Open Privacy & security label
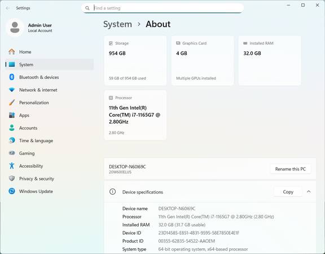 (37, 178)
